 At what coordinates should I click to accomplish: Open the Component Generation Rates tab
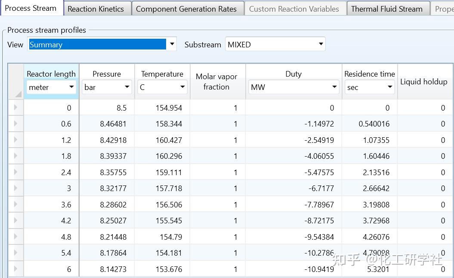click(x=186, y=9)
